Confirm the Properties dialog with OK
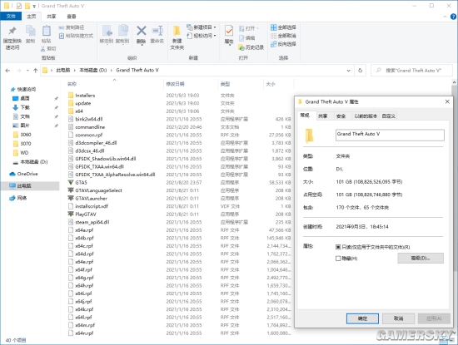This screenshot has width=458, height=345. pos(362,318)
